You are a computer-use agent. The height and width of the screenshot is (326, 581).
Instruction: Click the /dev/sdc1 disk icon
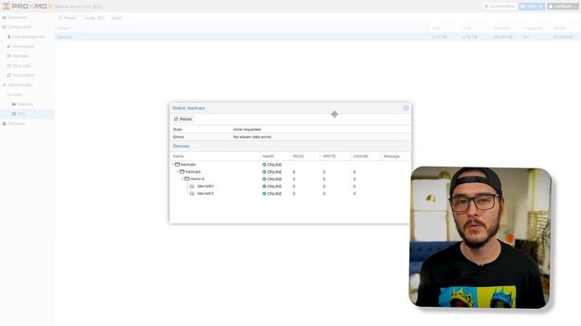point(192,194)
